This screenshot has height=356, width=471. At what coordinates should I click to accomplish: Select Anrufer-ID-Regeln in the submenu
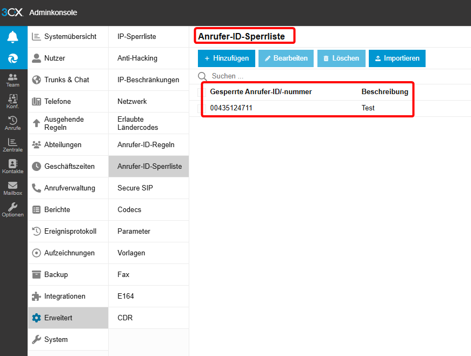(146, 145)
